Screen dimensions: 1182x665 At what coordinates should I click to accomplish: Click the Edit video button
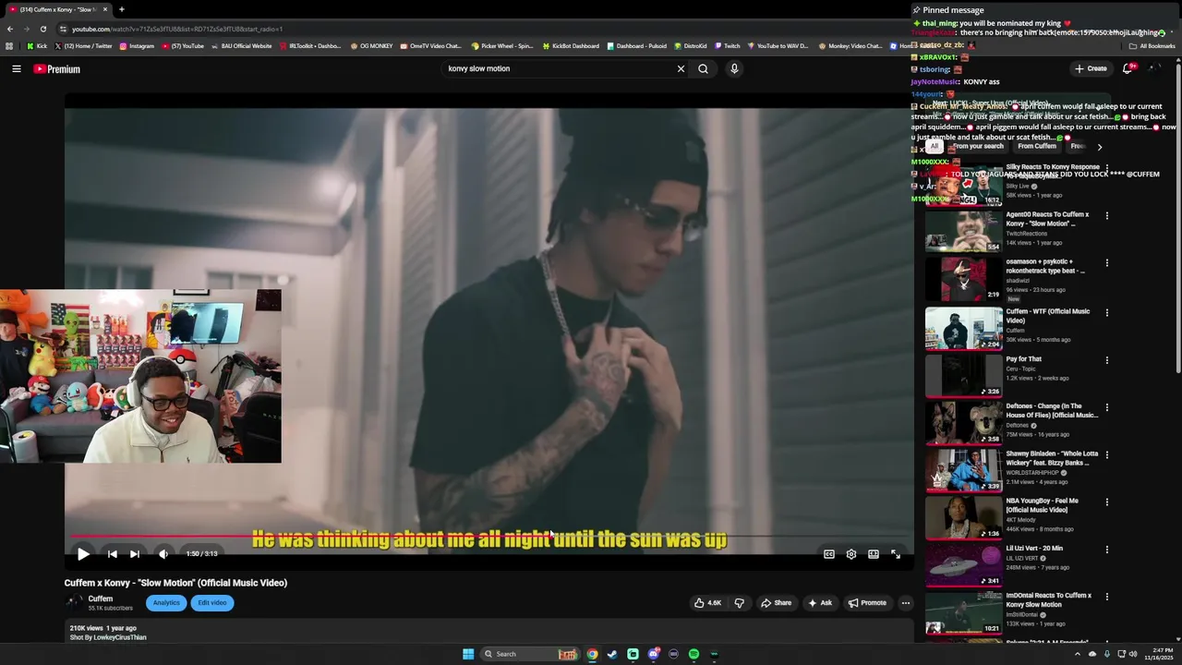pos(212,603)
